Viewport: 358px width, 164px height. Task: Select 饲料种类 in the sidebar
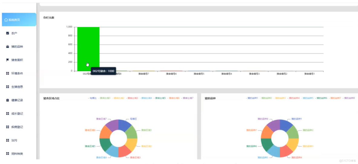(17, 154)
